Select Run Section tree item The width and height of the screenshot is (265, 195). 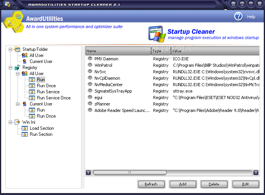click(41, 134)
